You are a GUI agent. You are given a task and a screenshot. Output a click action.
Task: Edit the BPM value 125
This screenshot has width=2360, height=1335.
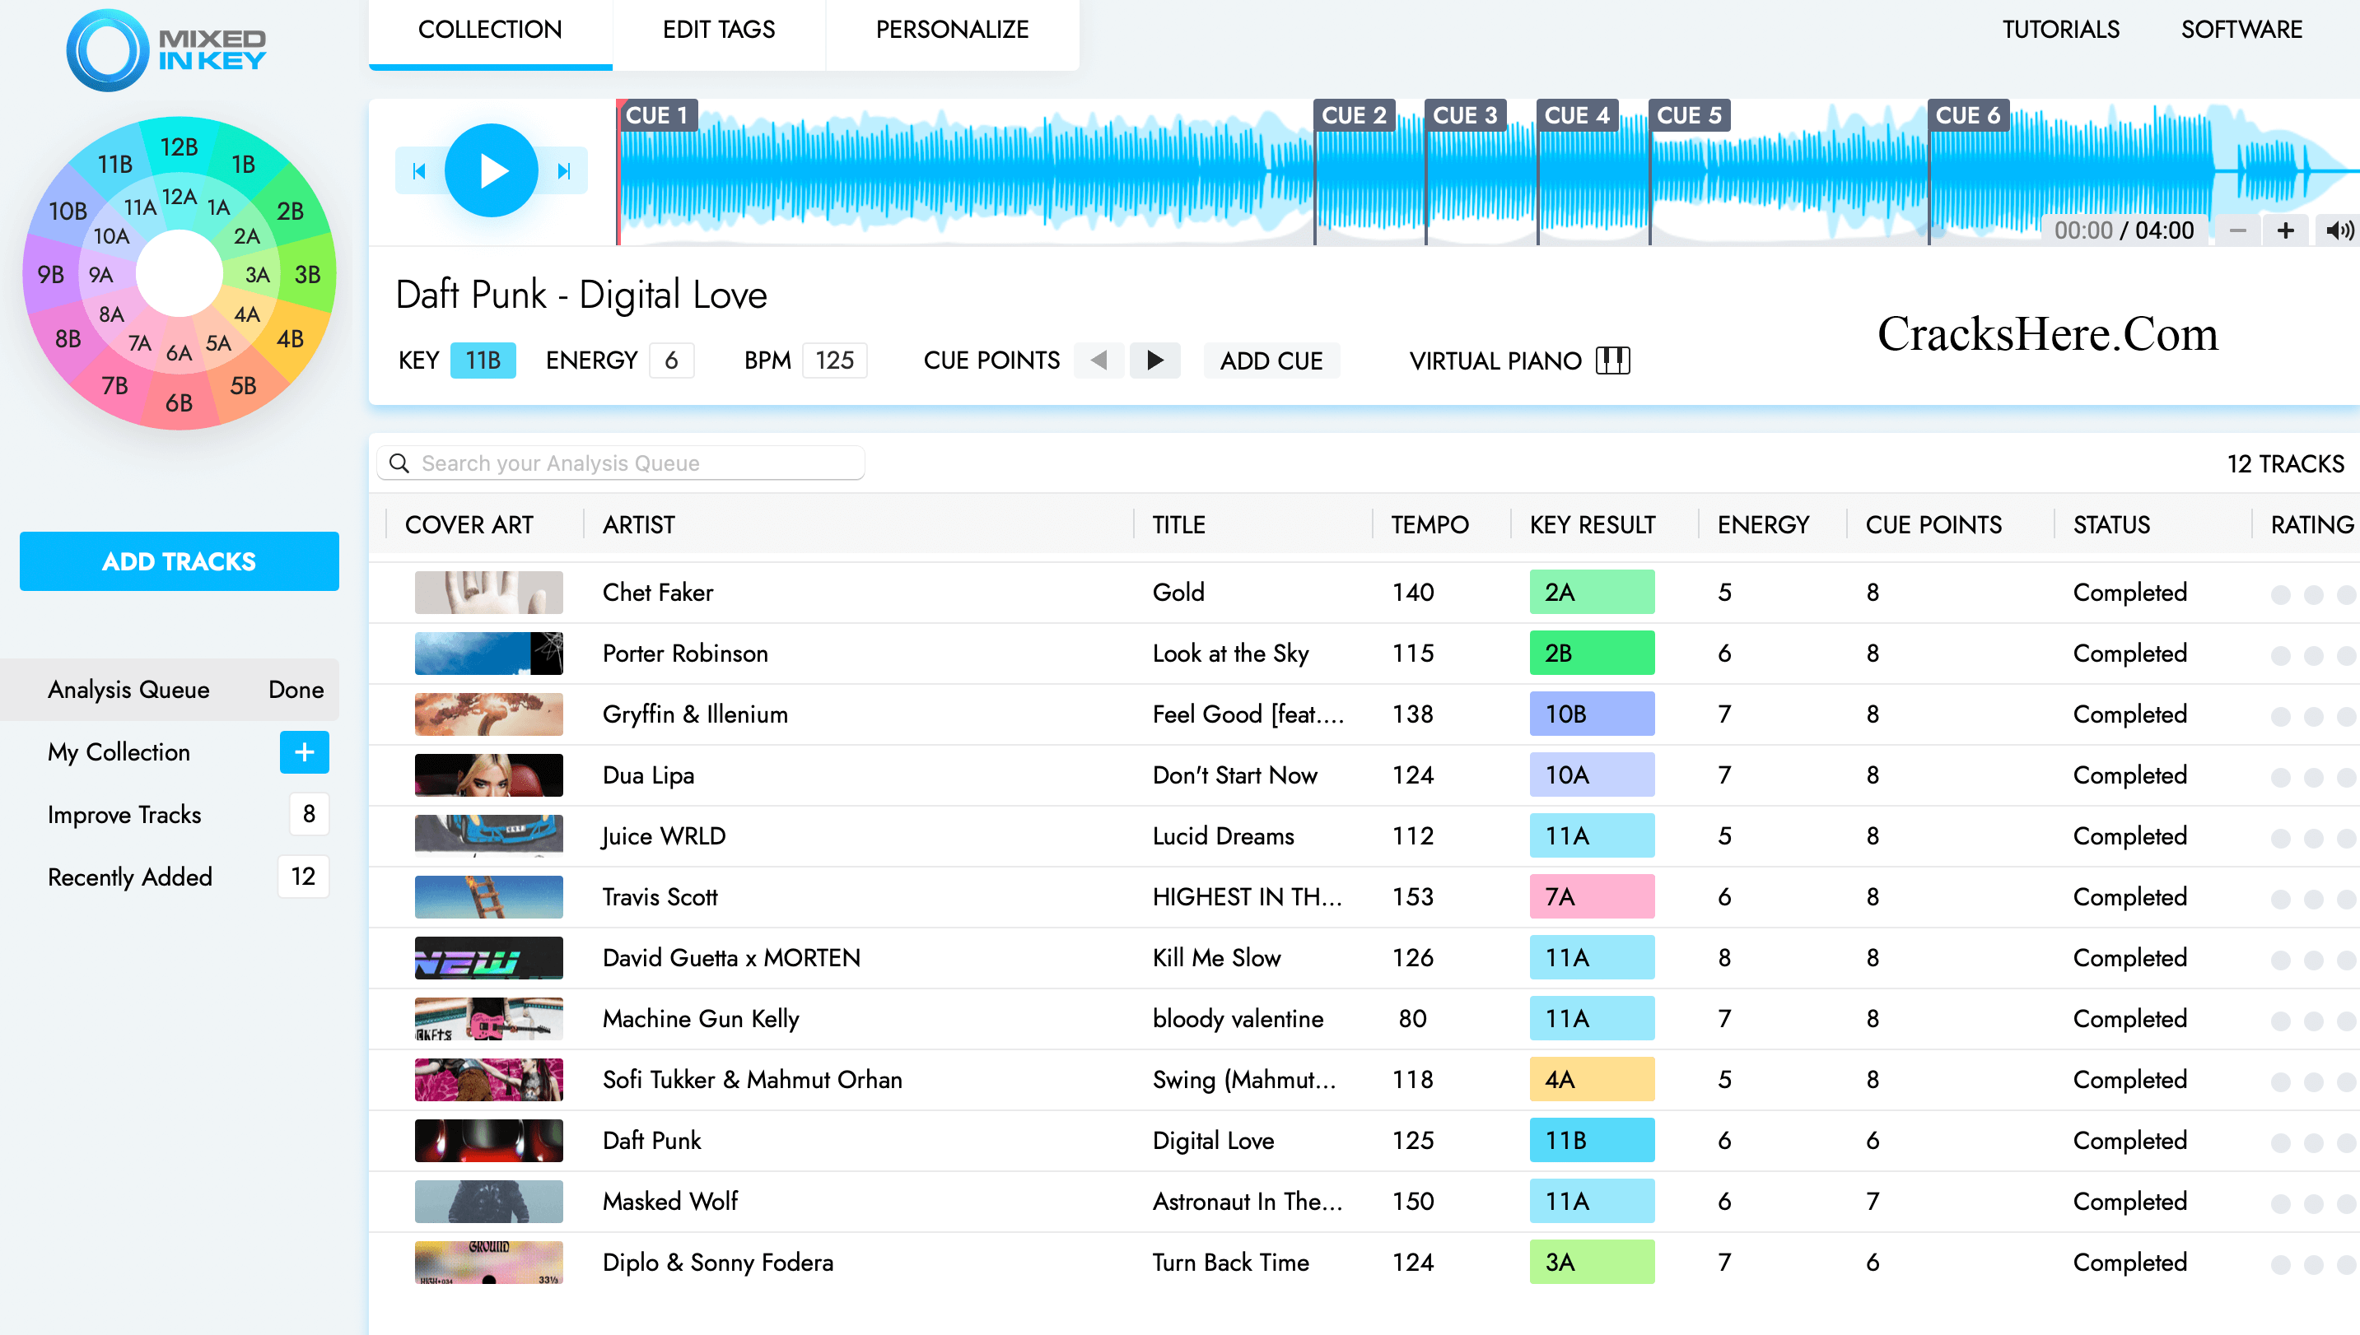tap(835, 360)
